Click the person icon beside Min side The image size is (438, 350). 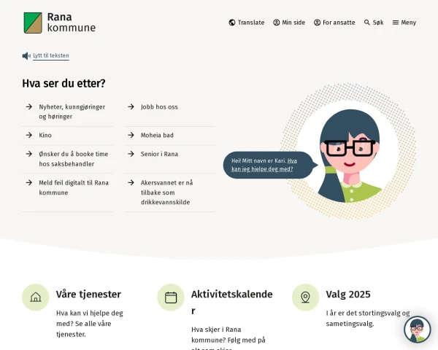276,23
